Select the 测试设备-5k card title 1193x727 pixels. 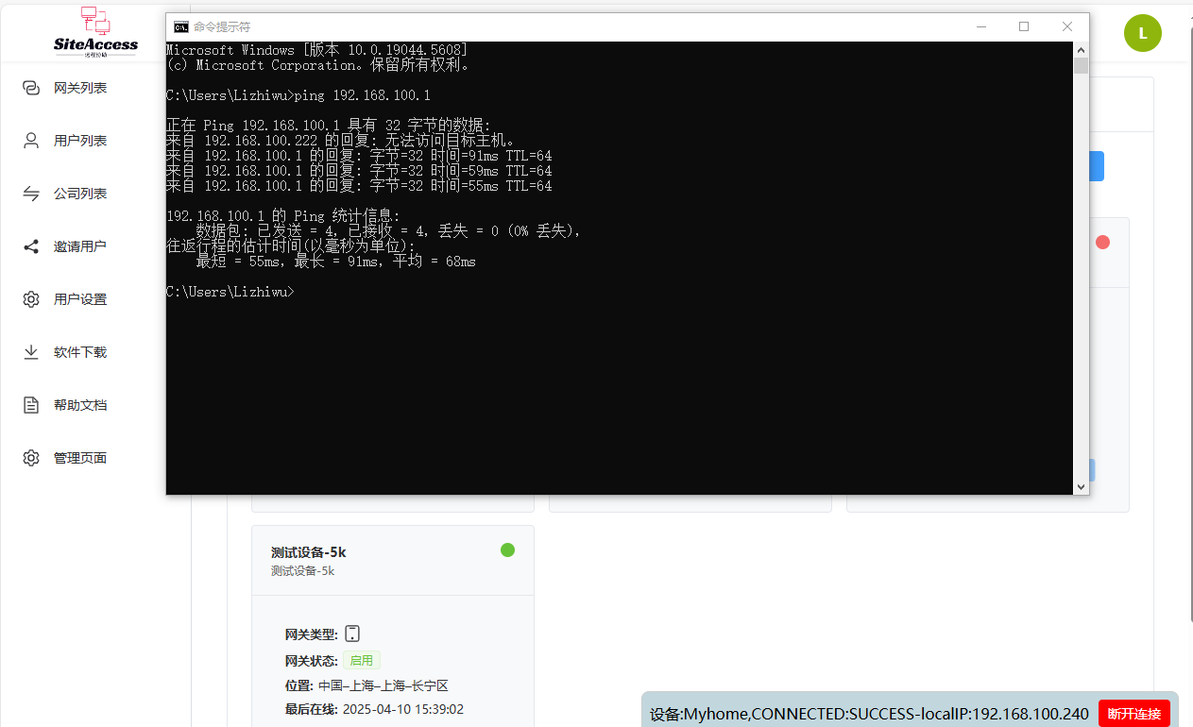pyautogui.click(x=308, y=552)
